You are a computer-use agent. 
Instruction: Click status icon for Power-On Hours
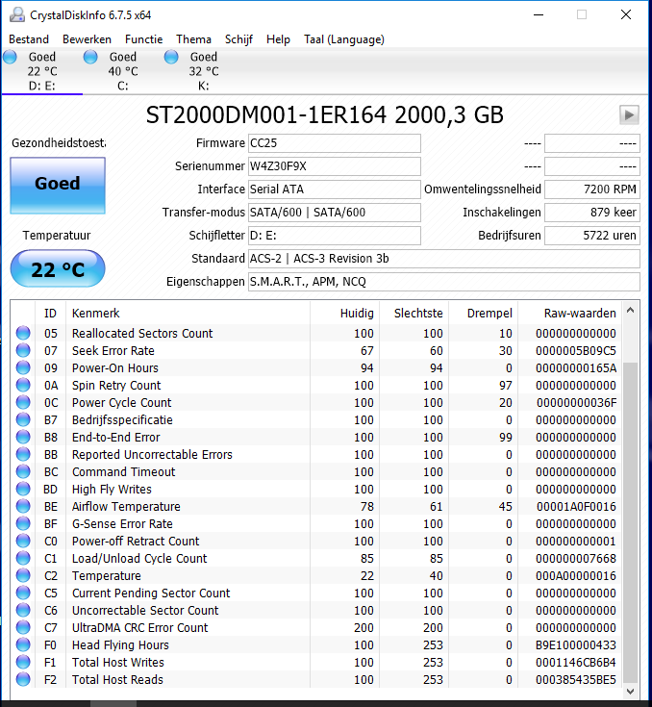(x=23, y=367)
